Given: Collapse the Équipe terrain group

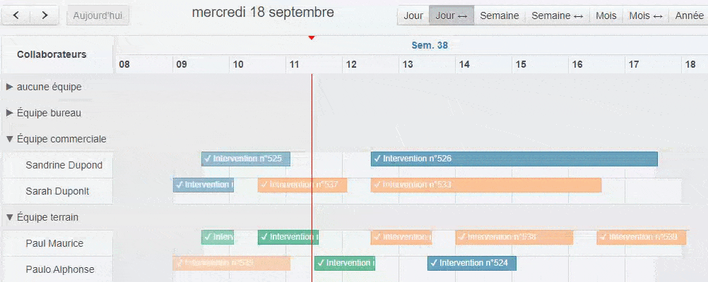Looking at the screenshot, I should pos(9,218).
